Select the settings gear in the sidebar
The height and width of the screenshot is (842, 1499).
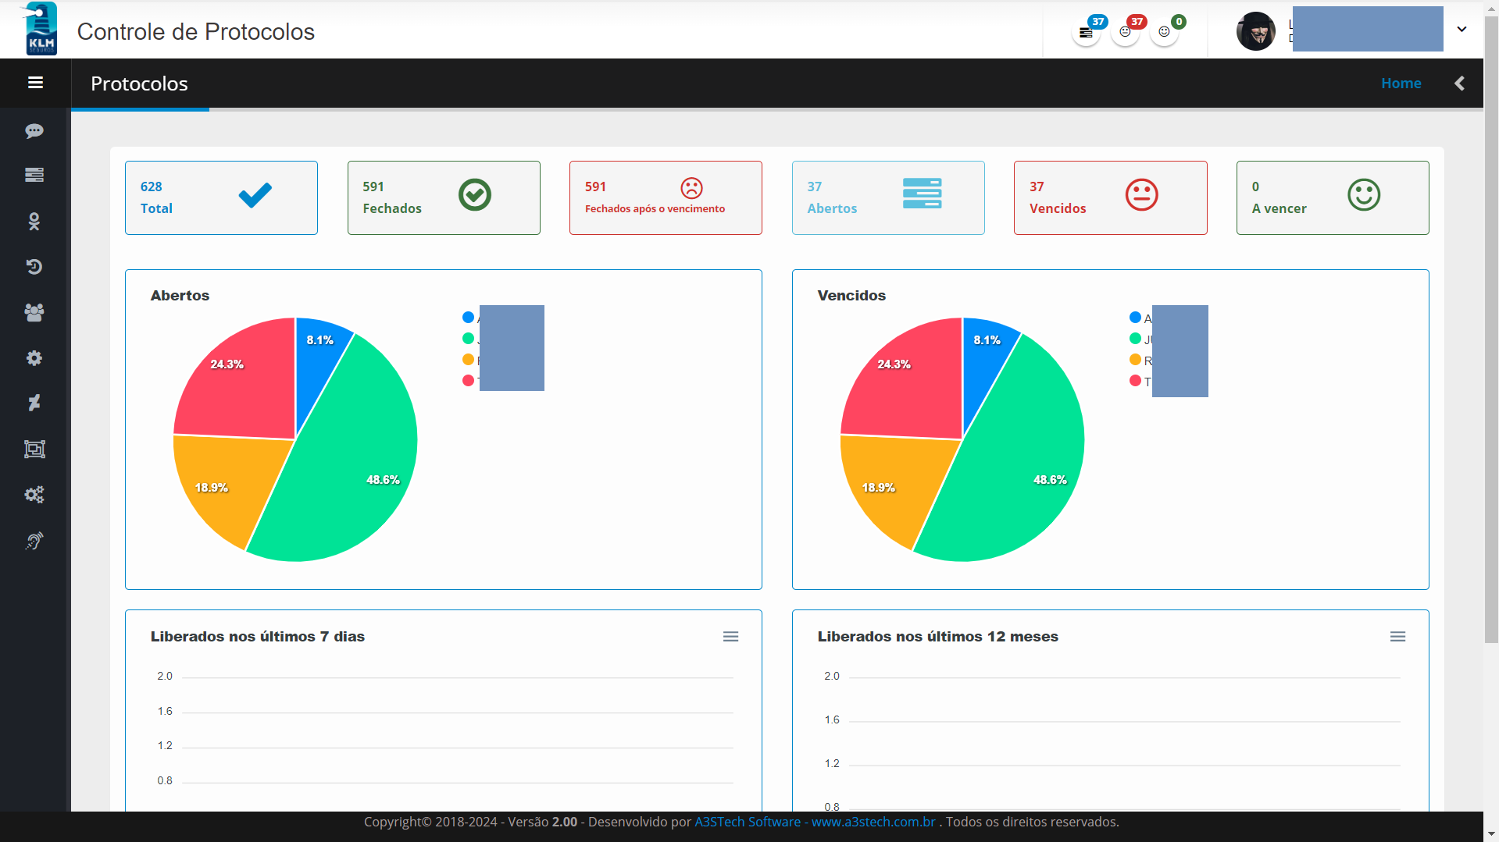[34, 358]
